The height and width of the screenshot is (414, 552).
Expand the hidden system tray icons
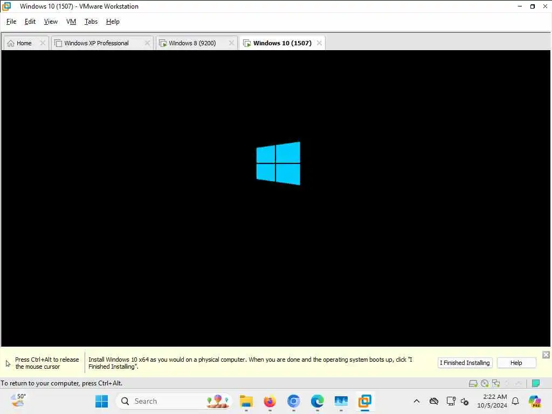(417, 401)
